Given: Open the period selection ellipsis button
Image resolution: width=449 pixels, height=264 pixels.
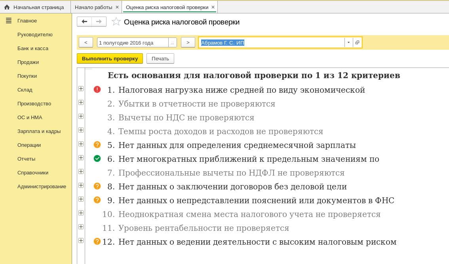Looking at the screenshot, I should pos(172,43).
